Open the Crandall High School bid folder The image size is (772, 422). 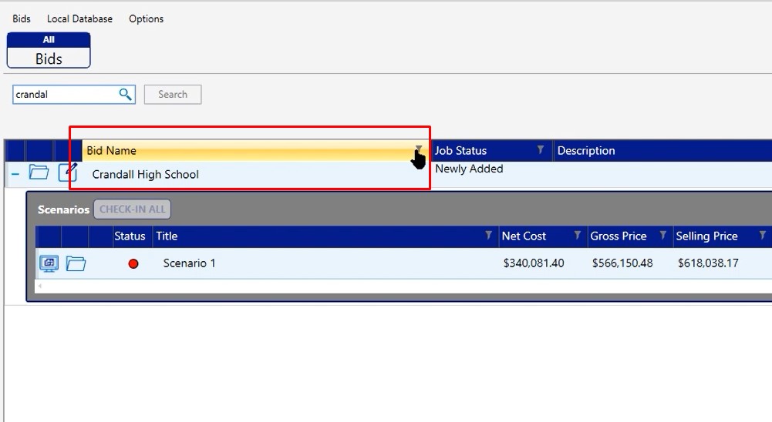(x=39, y=172)
